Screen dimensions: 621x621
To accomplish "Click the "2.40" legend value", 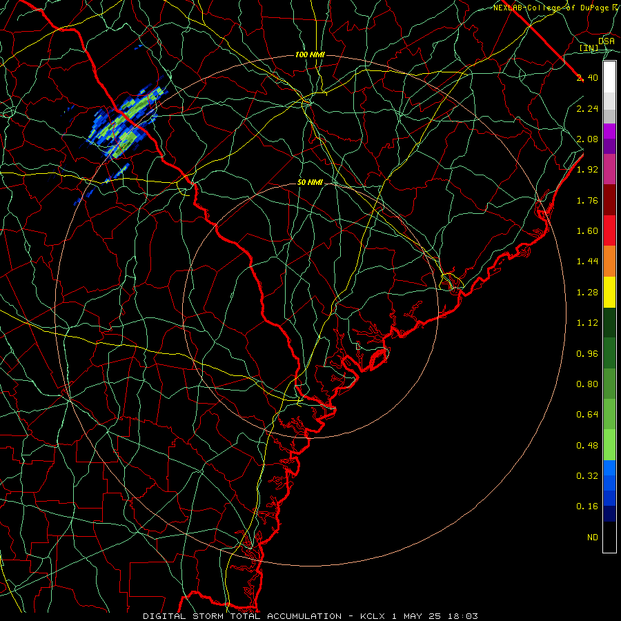I will 587,77.
